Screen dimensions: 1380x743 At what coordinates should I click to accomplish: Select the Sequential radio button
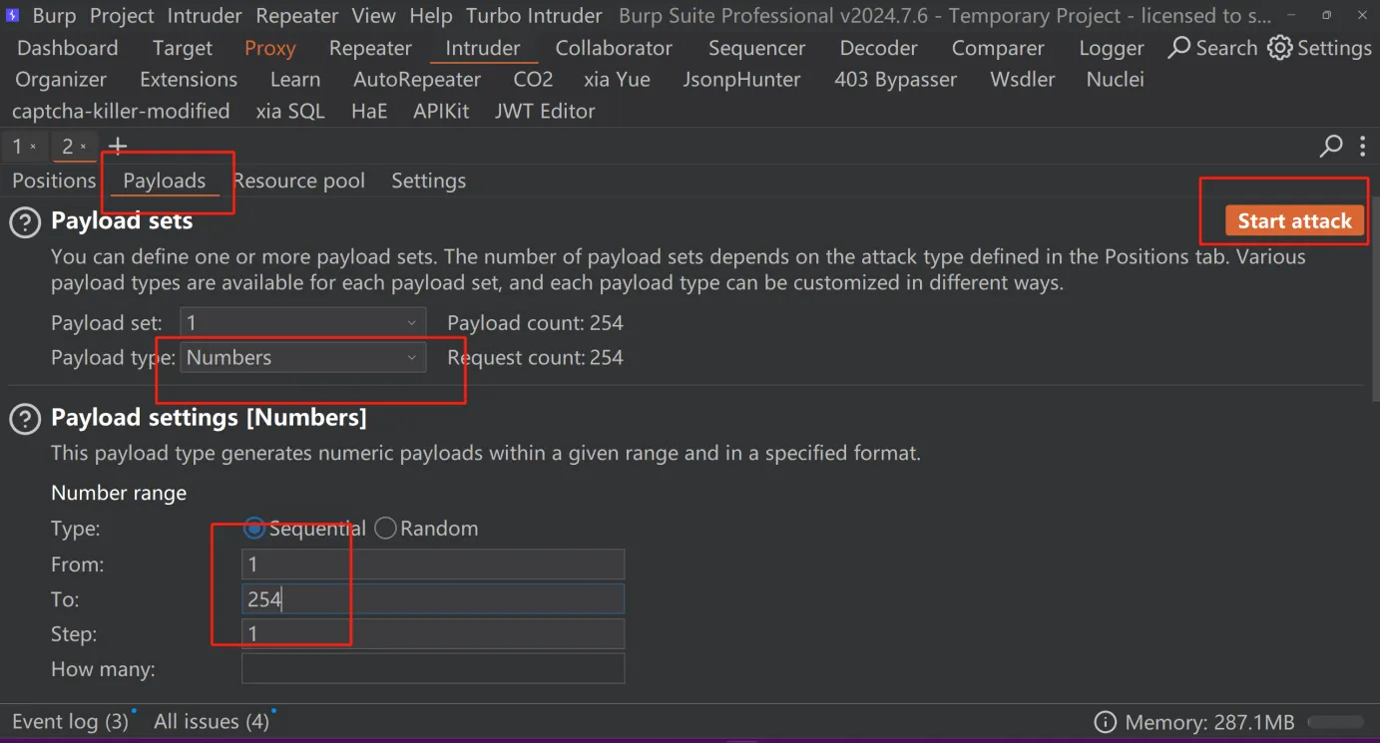[254, 529]
